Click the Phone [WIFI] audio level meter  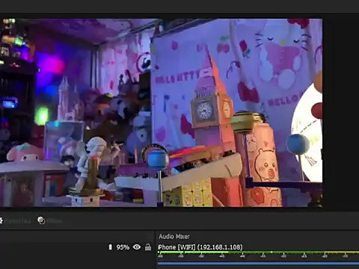(258, 253)
